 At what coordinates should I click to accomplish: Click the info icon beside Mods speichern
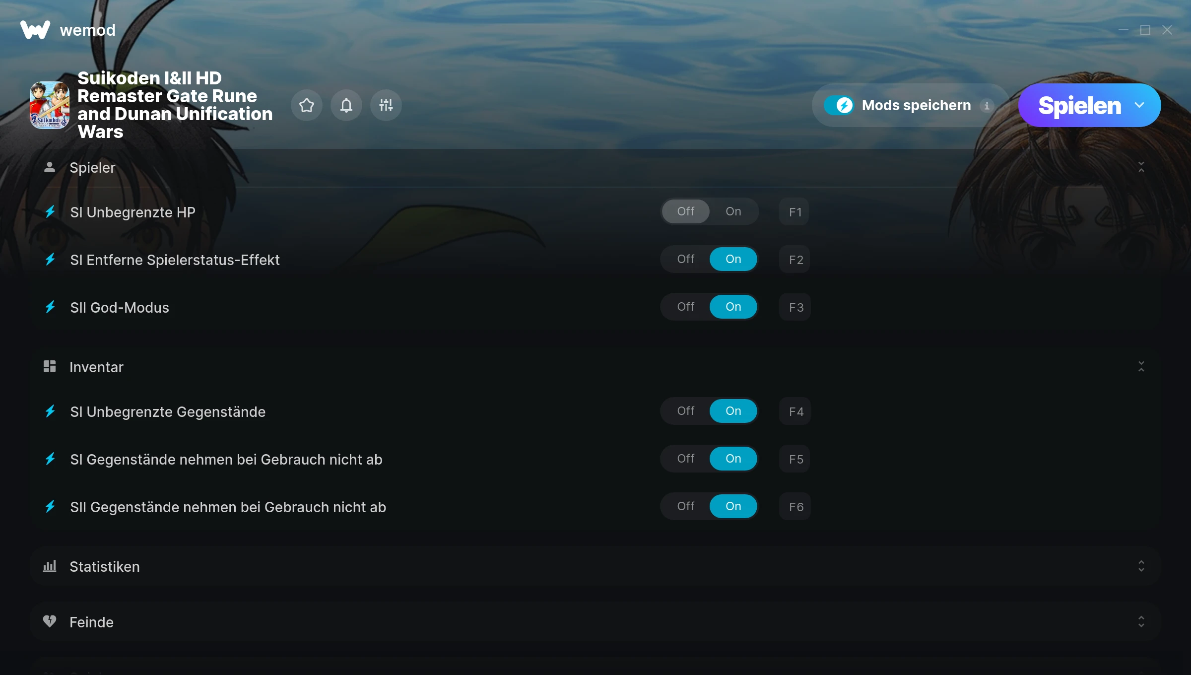point(987,106)
